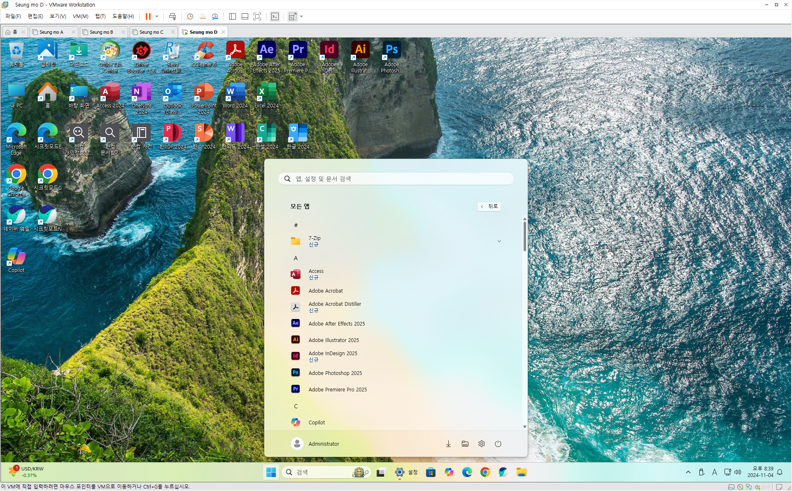792x491 pixels.
Task: Switch to the Seung mo B tab
Action: [101, 32]
